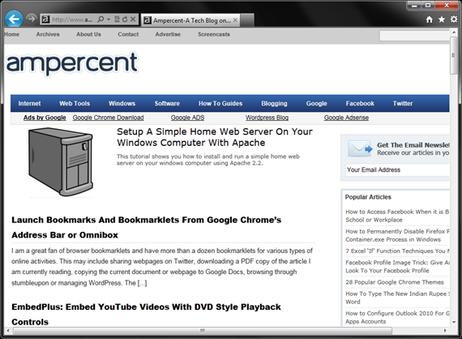462x339 pixels.
Task: Open the Advertise page link
Action: point(168,34)
